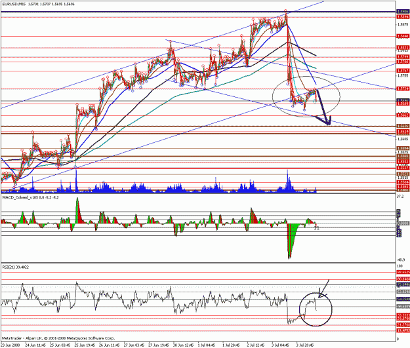Select the brown 1.5584 price level label
The height and width of the screenshot is (348, 410).
pyautogui.click(x=403, y=148)
